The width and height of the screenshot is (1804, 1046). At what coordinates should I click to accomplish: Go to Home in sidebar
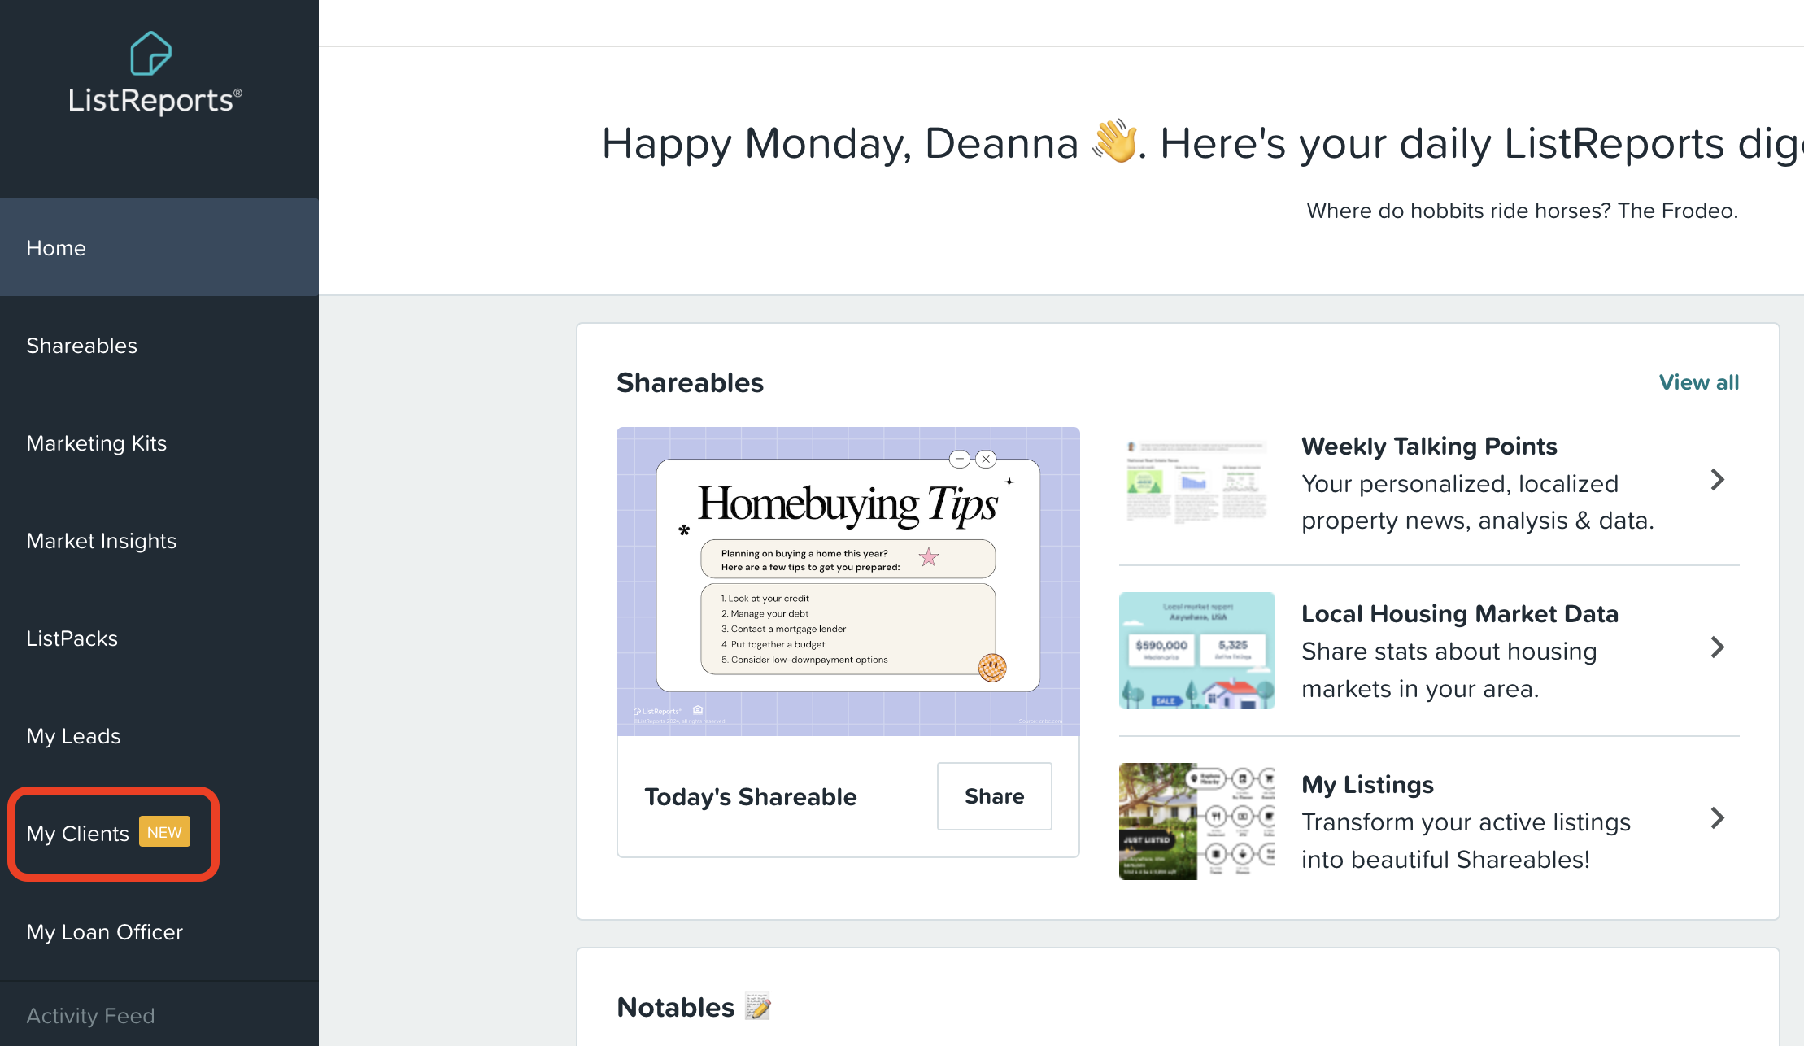point(56,248)
